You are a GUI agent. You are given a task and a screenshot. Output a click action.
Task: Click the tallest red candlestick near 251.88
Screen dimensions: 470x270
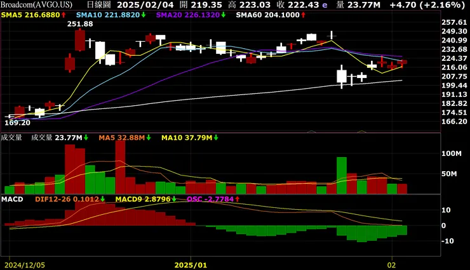coord(80,40)
